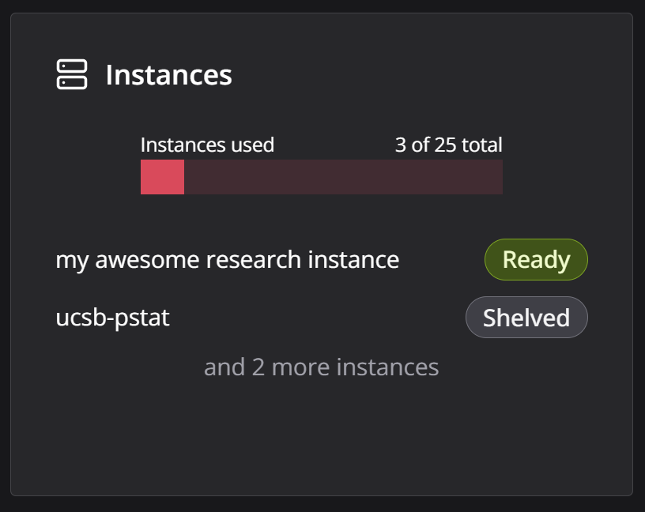This screenshot has width=645, height=512.
Task: Click the 3 of 25 total text
Action: coord(448,145)
